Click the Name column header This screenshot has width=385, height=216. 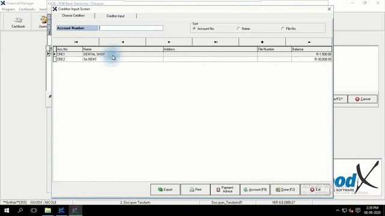pos(123,49)
